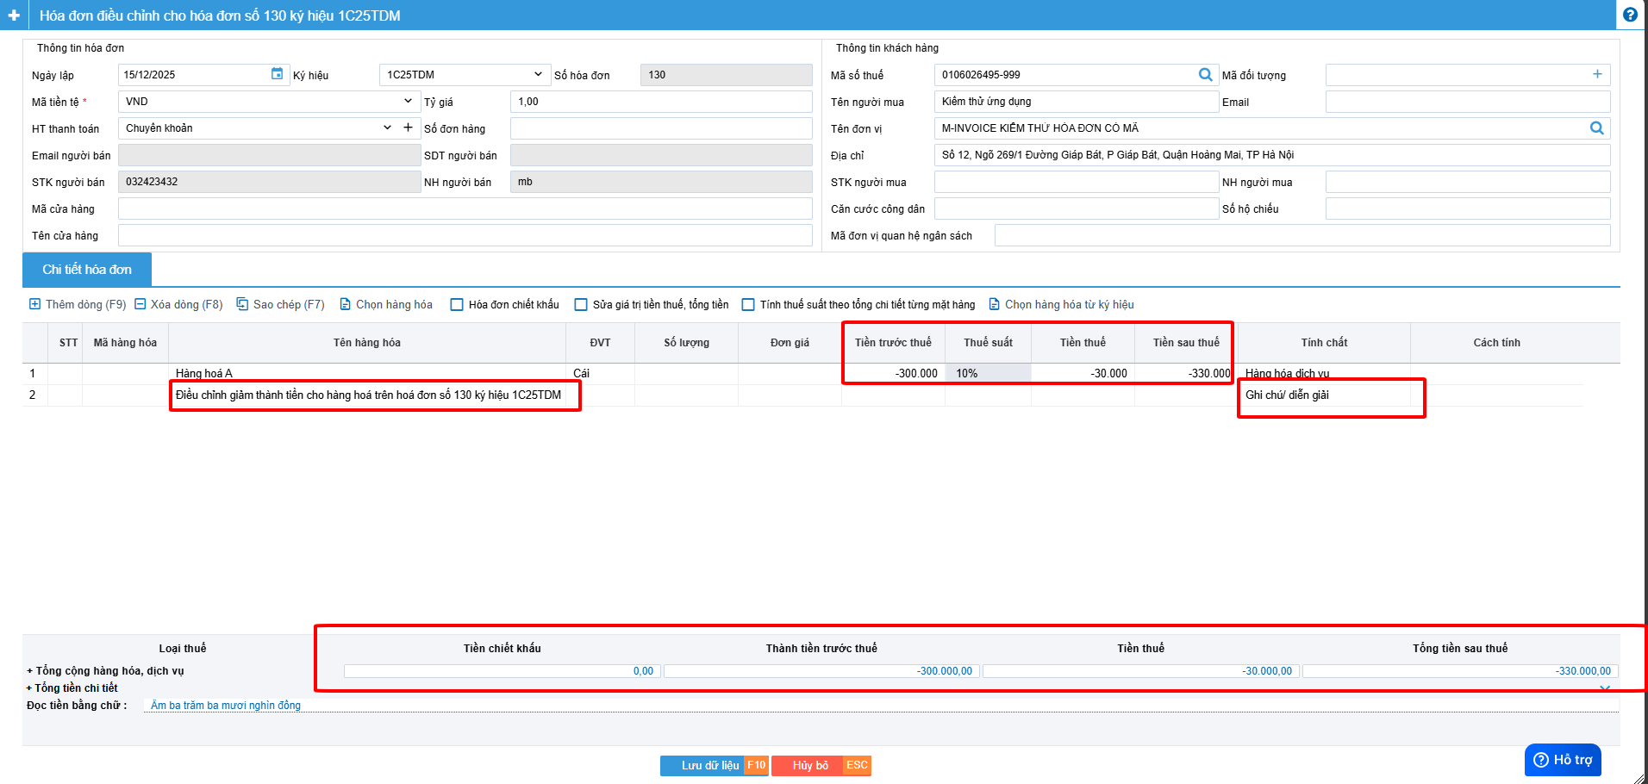Open the Mã tiền tệ VND dropdown
The width and height of the screenshot is (1648, 784).
point(408,102)
